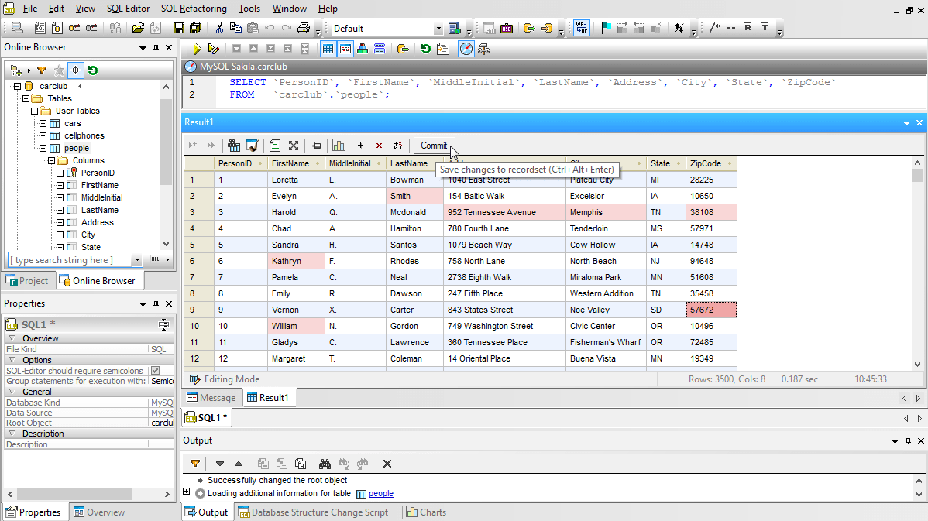Image resolution: width=928 pixels, height=521 pixels.
Task: Open the SQL Refactoring menu
Action: (x=194, y=9)
